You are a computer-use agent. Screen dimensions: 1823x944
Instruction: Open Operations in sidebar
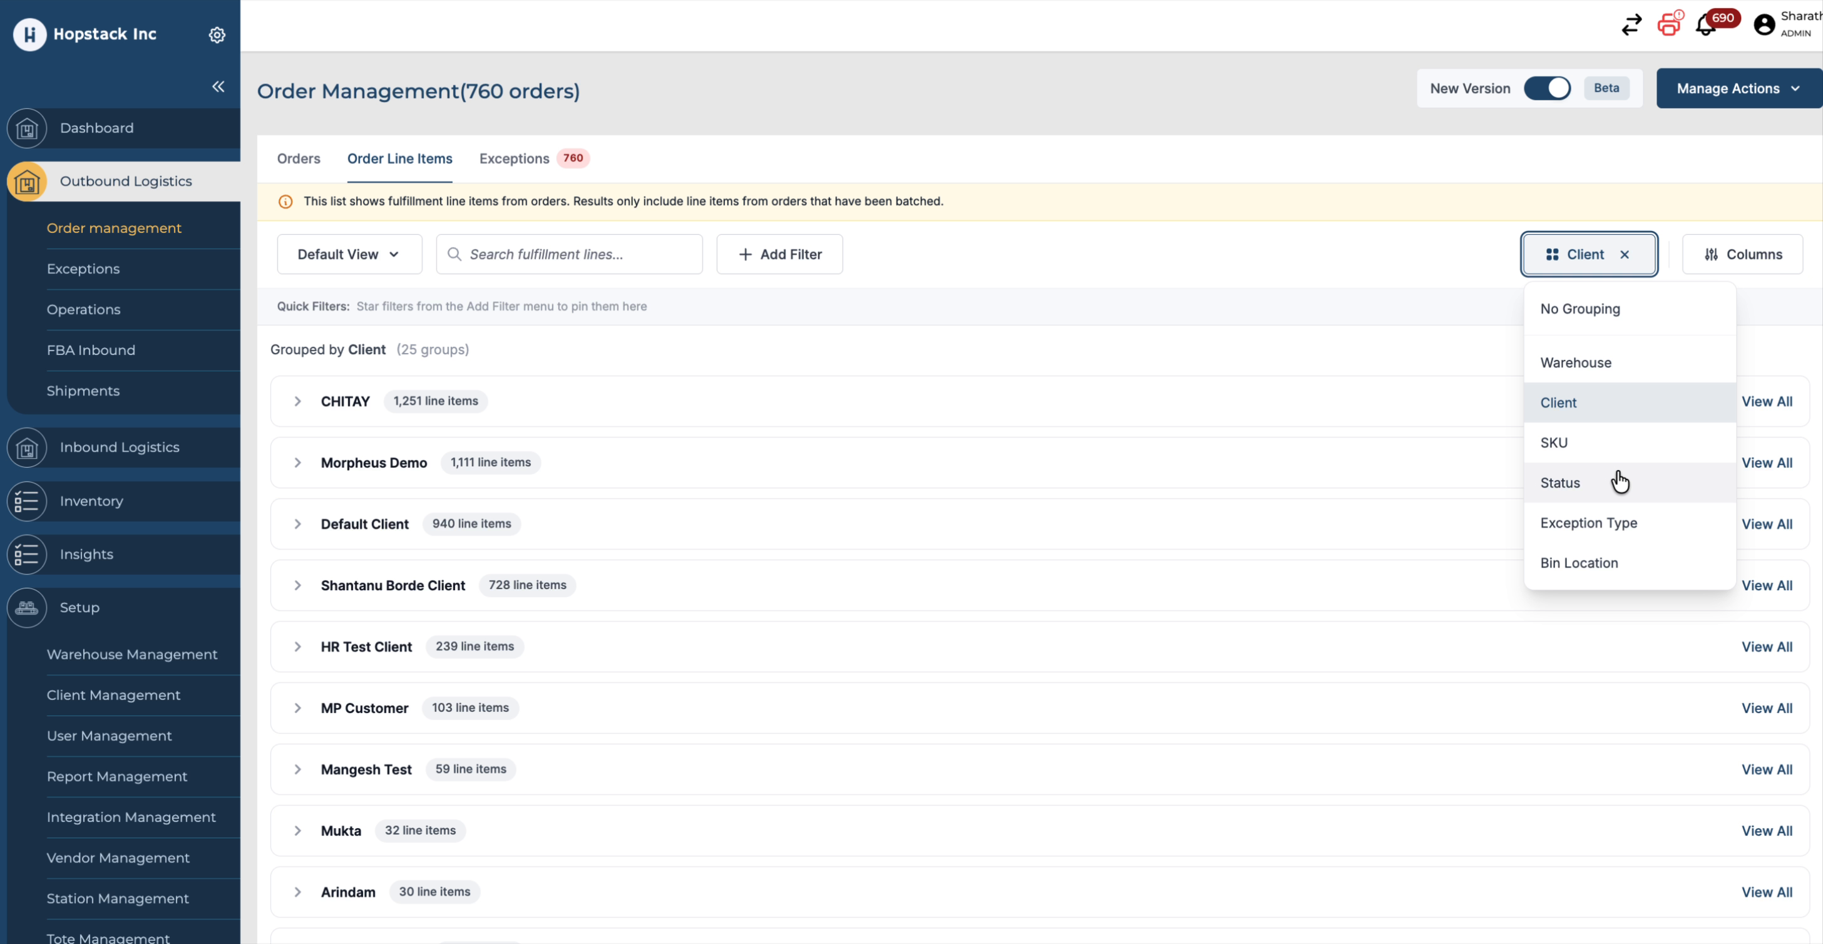[x=83, y=309]
